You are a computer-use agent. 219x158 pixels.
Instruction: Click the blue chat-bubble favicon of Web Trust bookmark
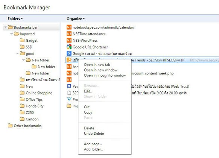[69, 86]
